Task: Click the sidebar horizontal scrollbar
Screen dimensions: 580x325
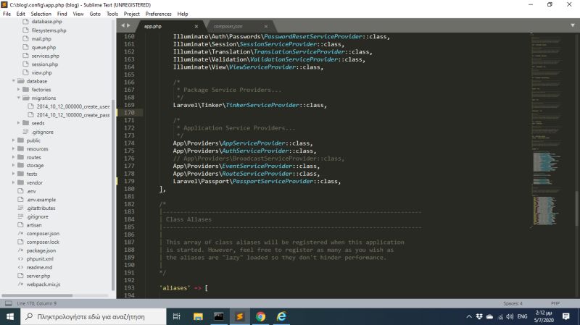Action: point(37,295)
